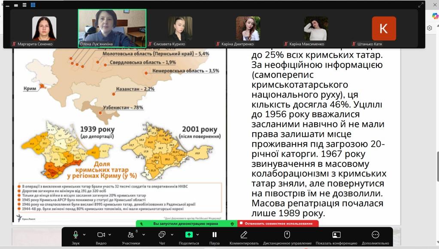Close side panel with X at top right

click(435, 5)
